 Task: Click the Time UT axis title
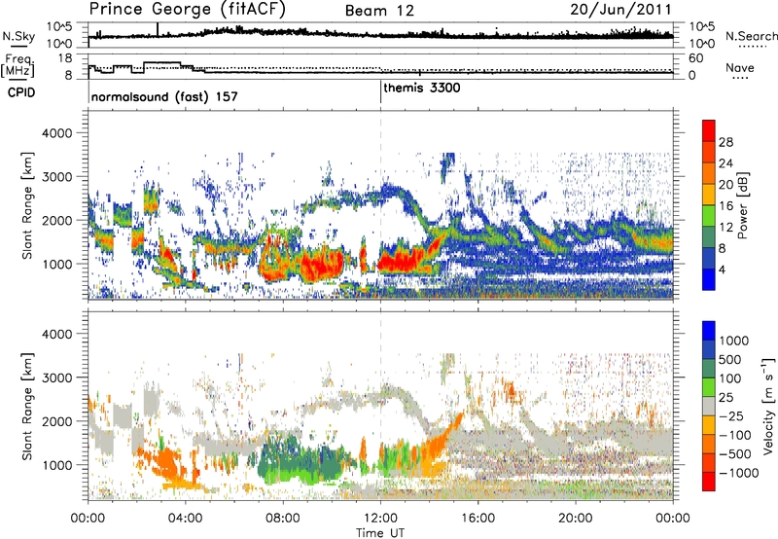pyautogui.click(x=380, y=532)
